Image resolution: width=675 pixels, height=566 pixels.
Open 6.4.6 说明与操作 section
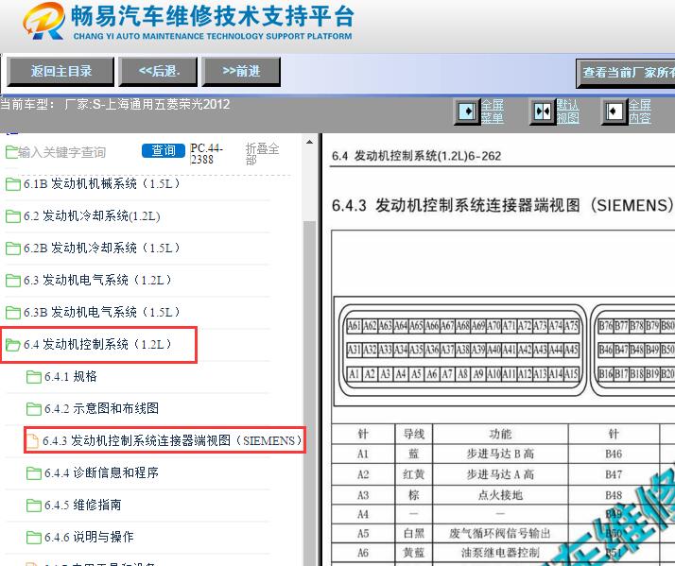point(89,537)
